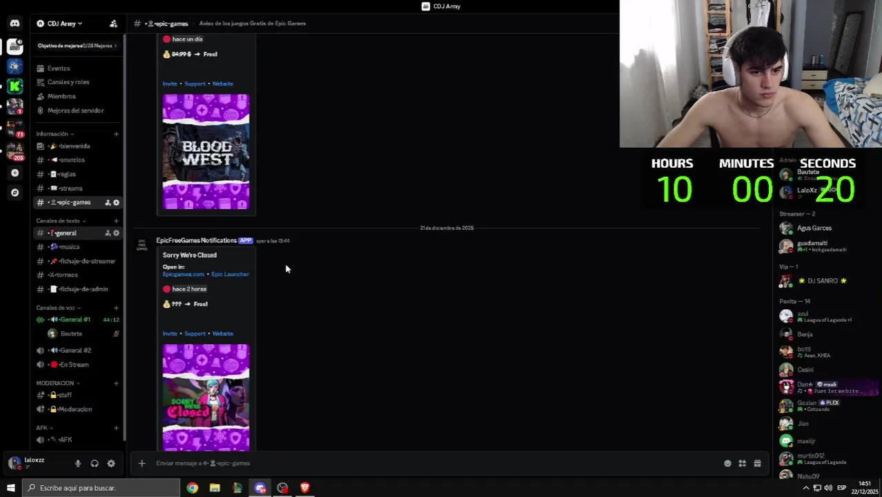Open DJ SANRO member profile
The width and height of the screenshot is (882, 497).
(824, 281)
